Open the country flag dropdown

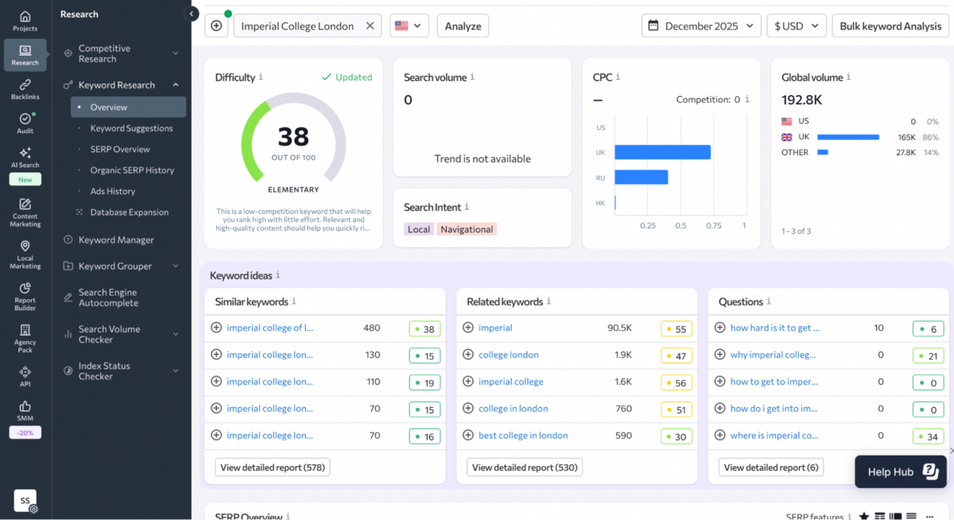point(409,26)
